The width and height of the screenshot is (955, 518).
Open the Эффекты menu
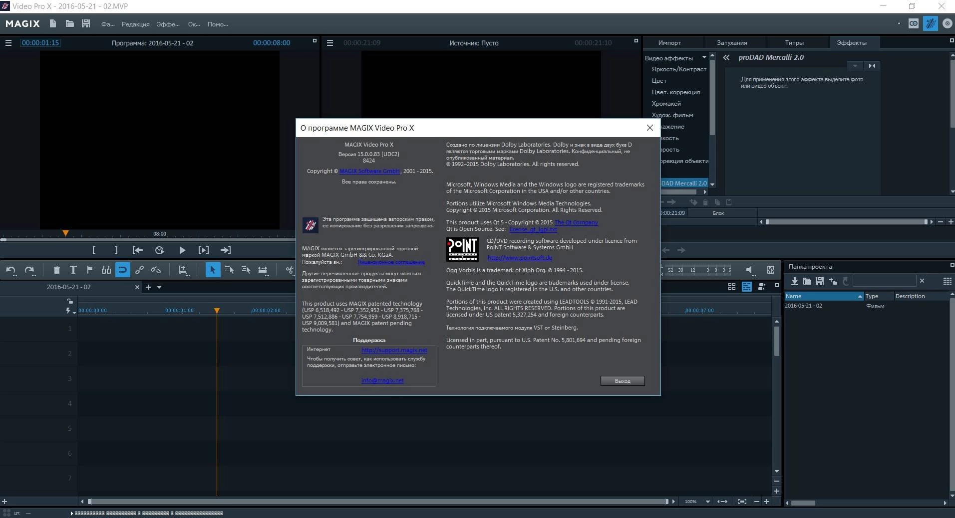[168, 24]
